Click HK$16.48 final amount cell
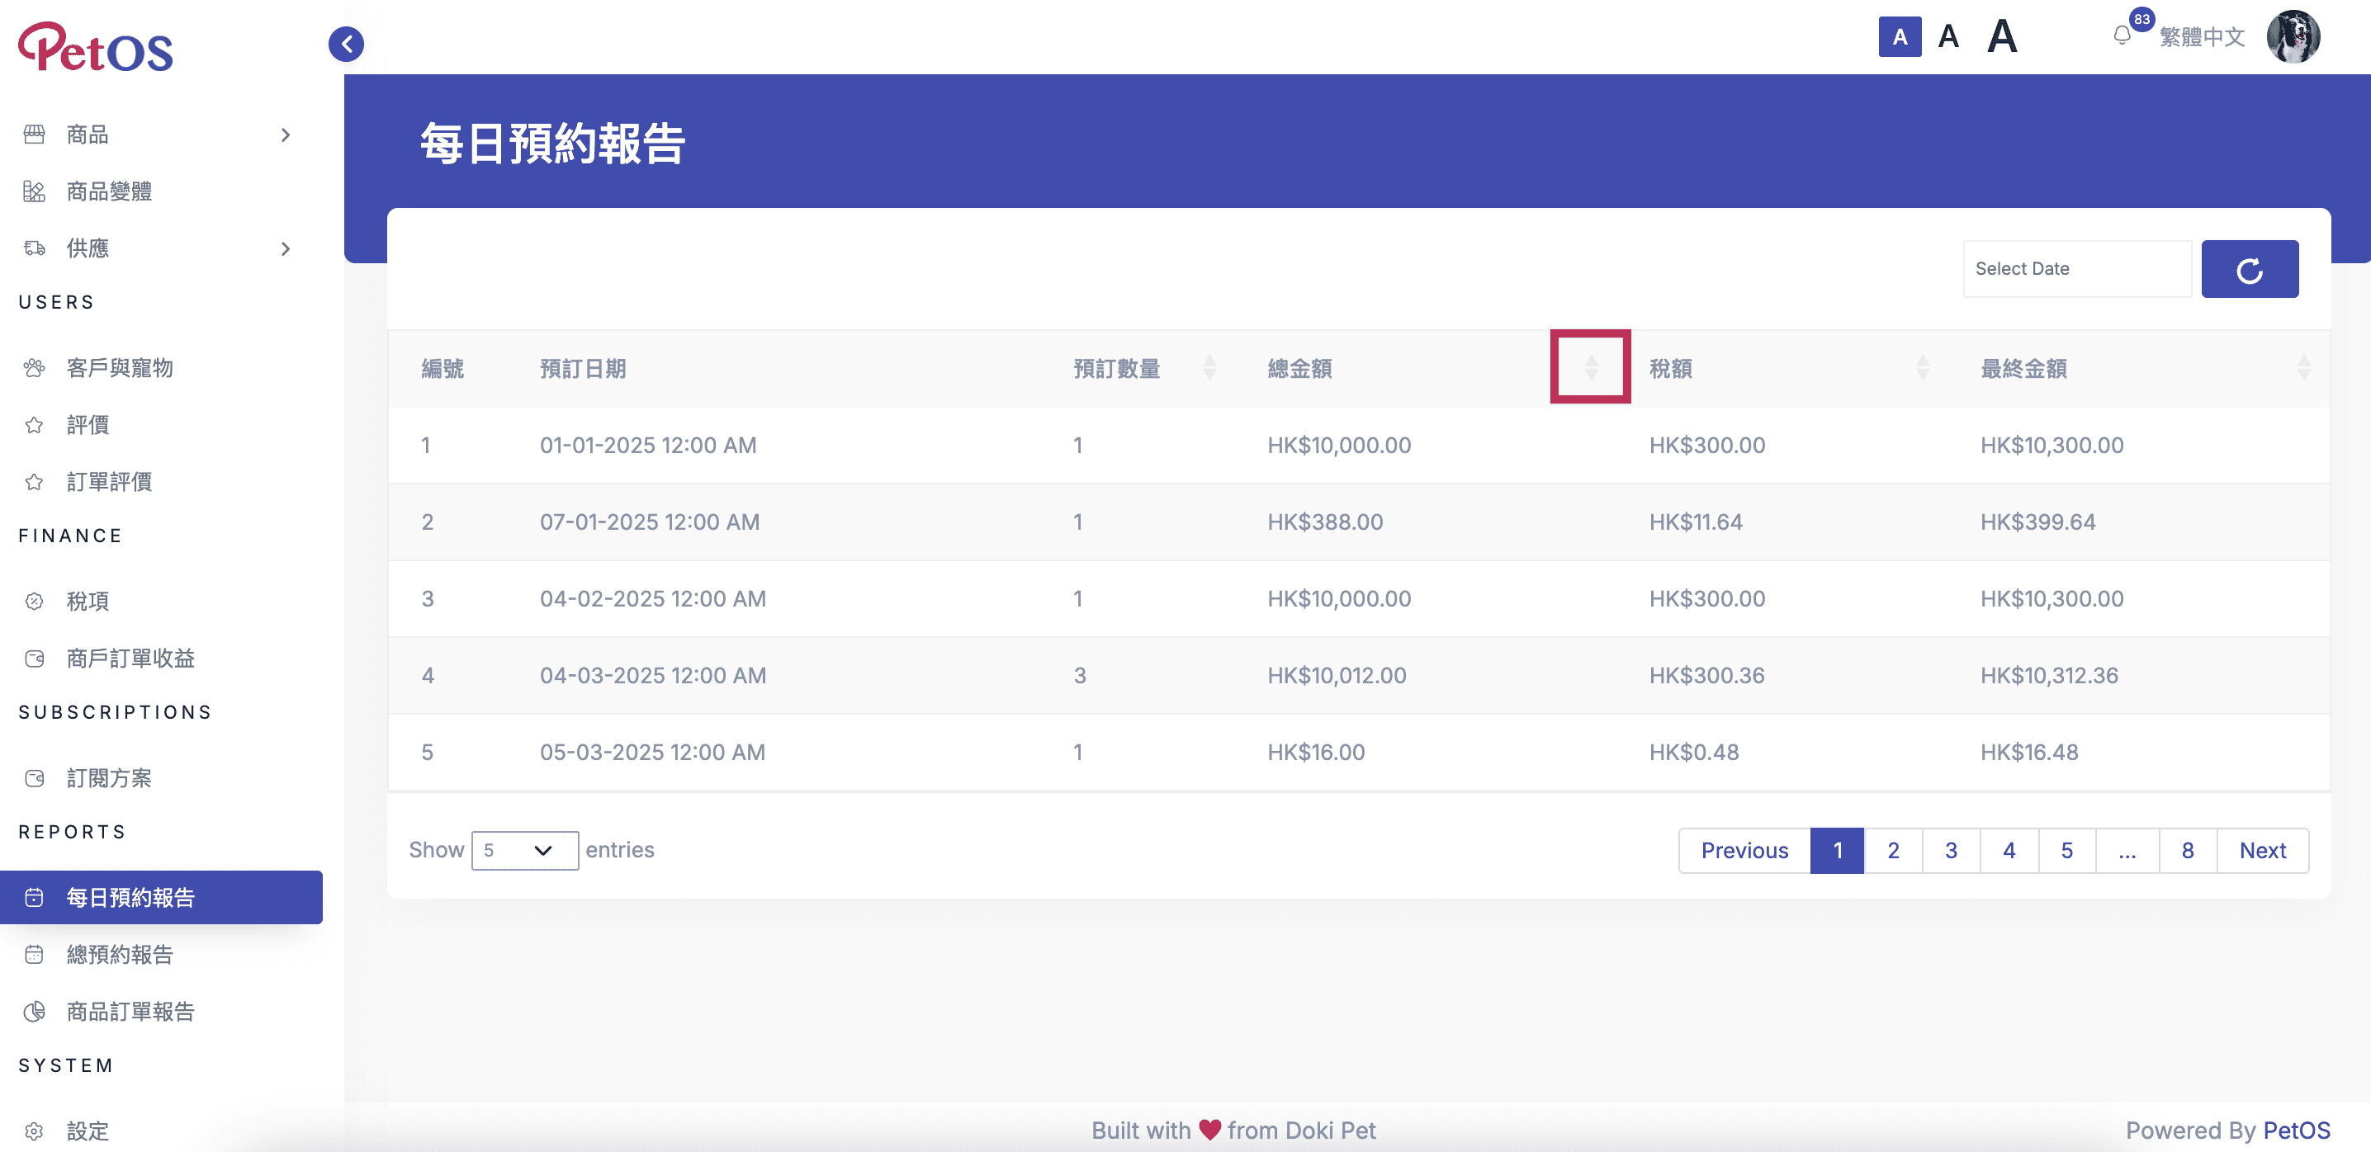The width and height of the screenshot is (2371, 1152). pyautogui.click(x=2028, y=752)
